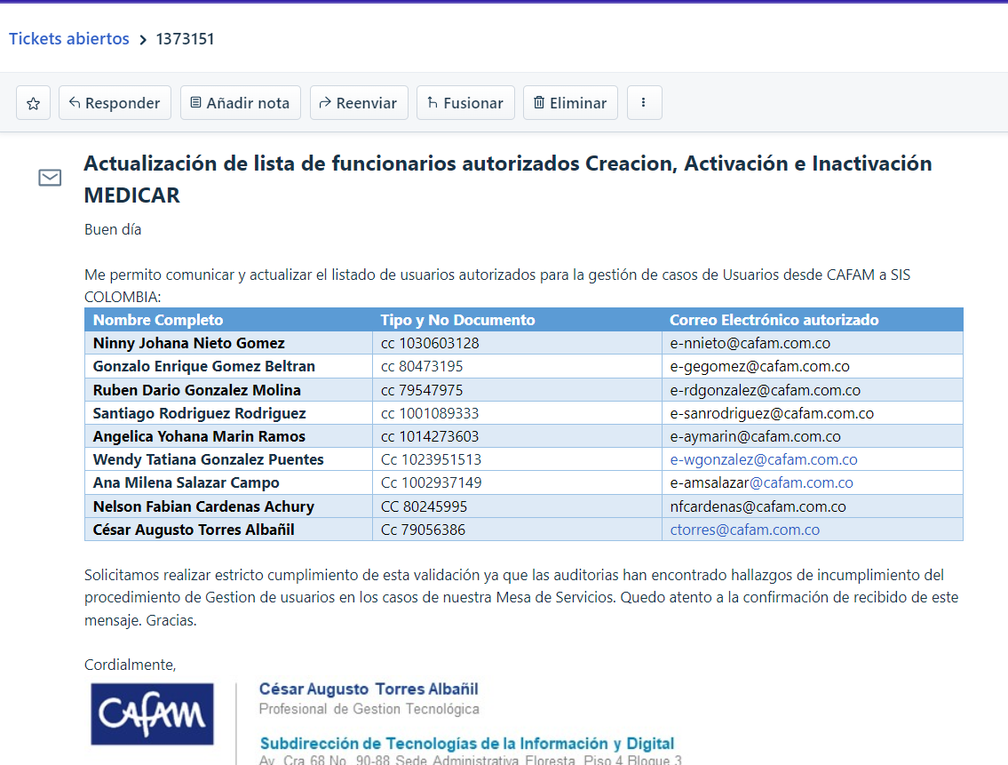Click document number cc 79547975
This screenshot has width=1008, height=765.
(422, 390)
